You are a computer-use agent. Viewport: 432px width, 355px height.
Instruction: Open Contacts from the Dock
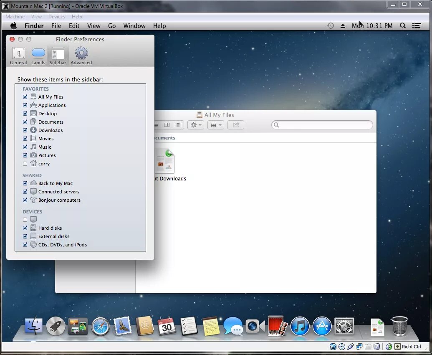coord(145,326)
